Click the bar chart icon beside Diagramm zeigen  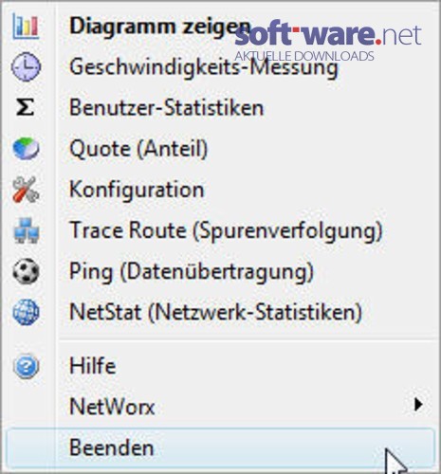point(26,27)
